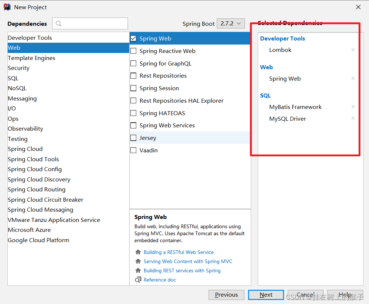Enable Spring Session checkbox

click(x=133, y=88)
